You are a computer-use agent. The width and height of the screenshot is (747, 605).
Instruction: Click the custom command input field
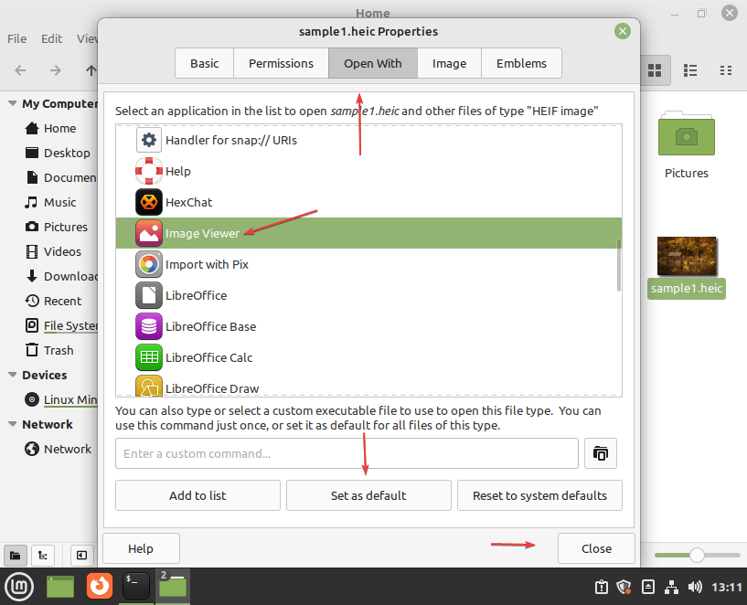[347, 453]
